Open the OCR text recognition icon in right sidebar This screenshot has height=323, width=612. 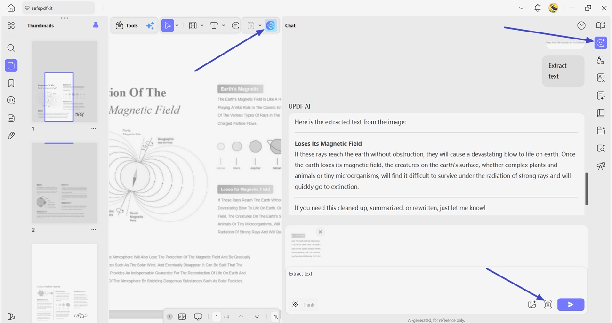601,78
